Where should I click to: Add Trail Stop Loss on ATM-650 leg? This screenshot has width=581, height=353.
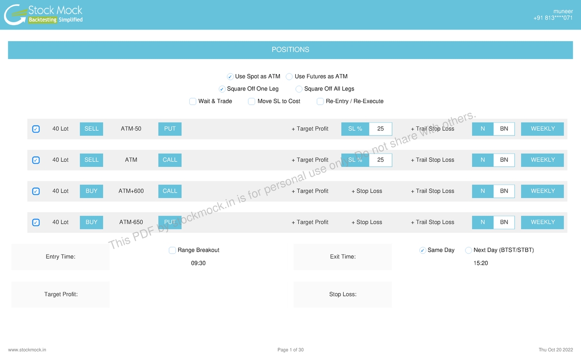click(432, 222)
